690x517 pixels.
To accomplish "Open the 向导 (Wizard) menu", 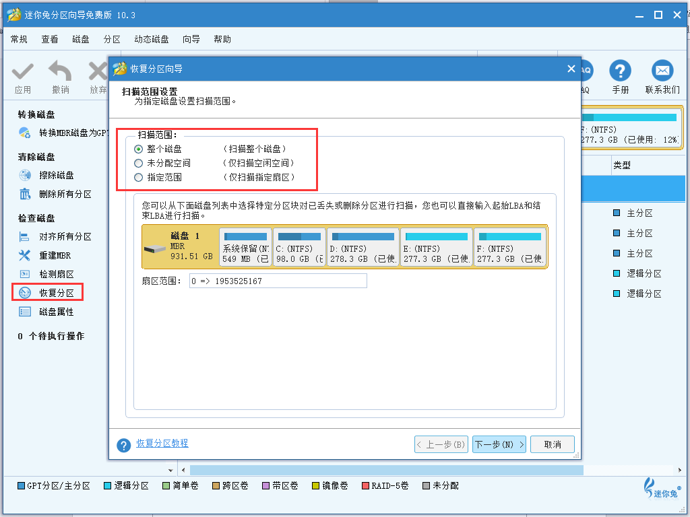I will click(191, 40).
